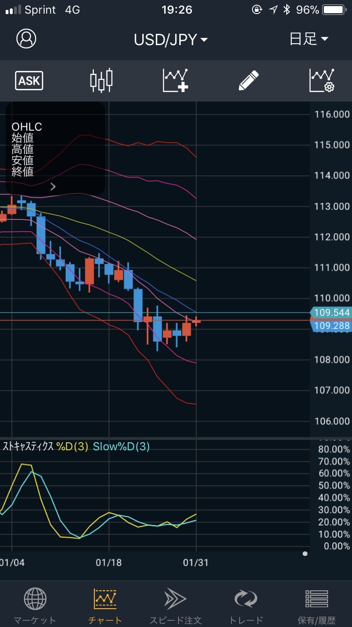Tap the 109.288 price tag

330,325
